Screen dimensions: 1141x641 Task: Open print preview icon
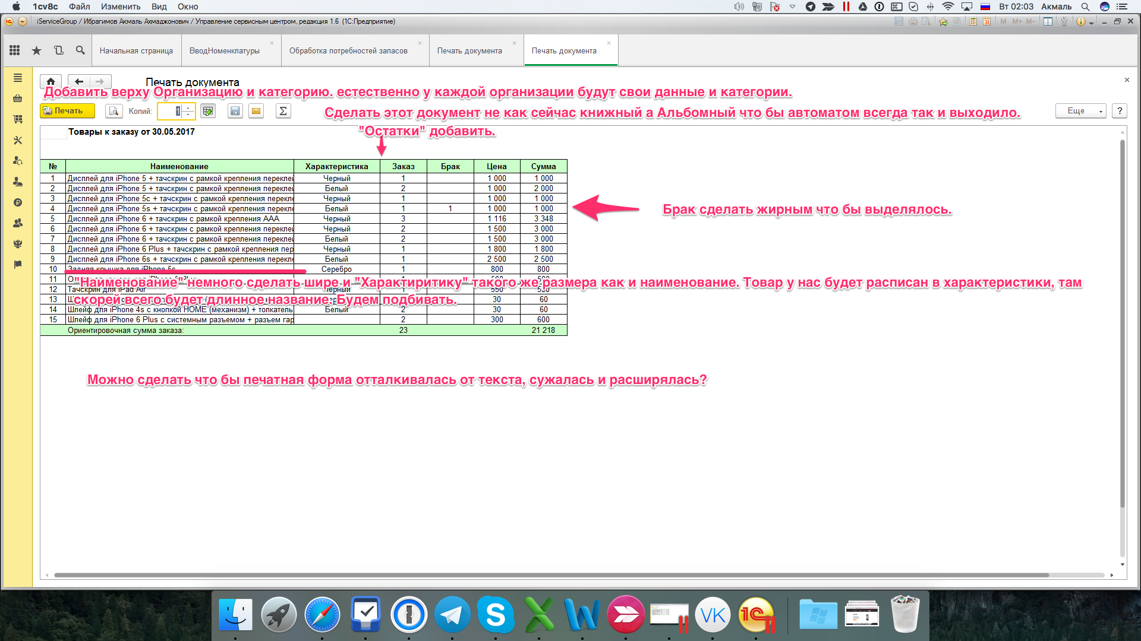tap(114, 111)
